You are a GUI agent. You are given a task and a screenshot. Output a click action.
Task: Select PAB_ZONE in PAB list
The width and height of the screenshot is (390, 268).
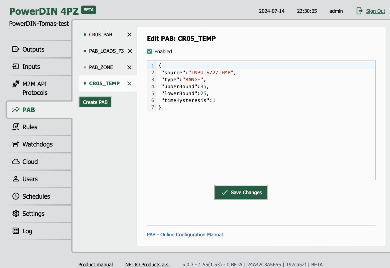[101, 67]
